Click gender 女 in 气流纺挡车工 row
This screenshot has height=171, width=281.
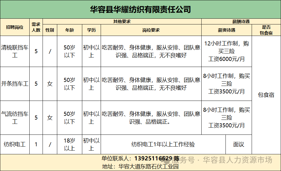point(50,118)
